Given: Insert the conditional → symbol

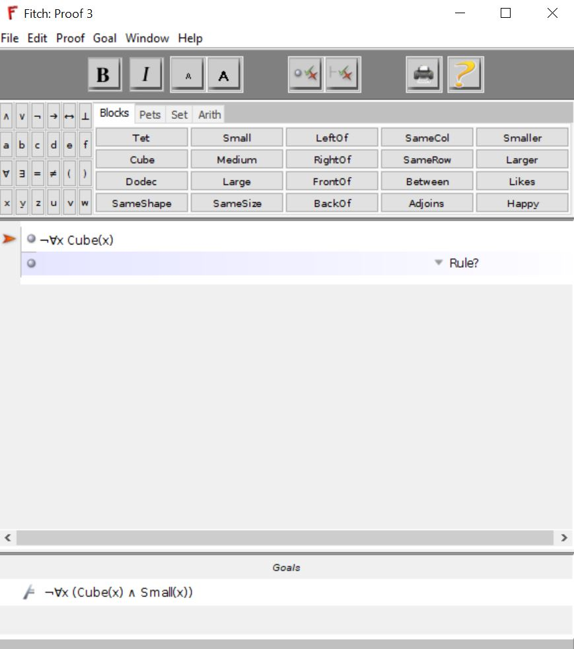Looking at the screenshot, I should tap(54, 116).
